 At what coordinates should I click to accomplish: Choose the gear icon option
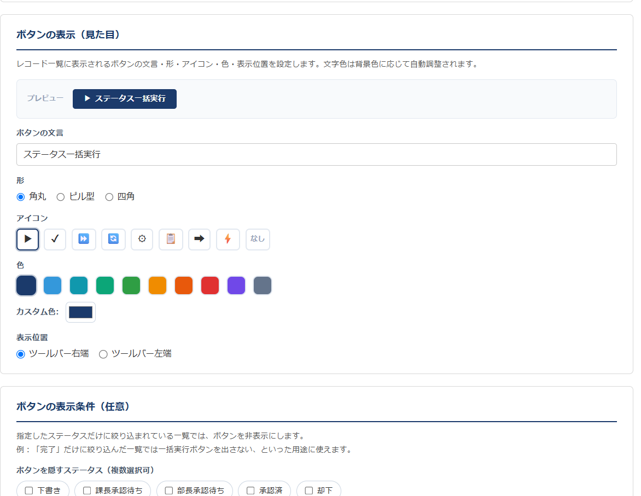point(142,239)
